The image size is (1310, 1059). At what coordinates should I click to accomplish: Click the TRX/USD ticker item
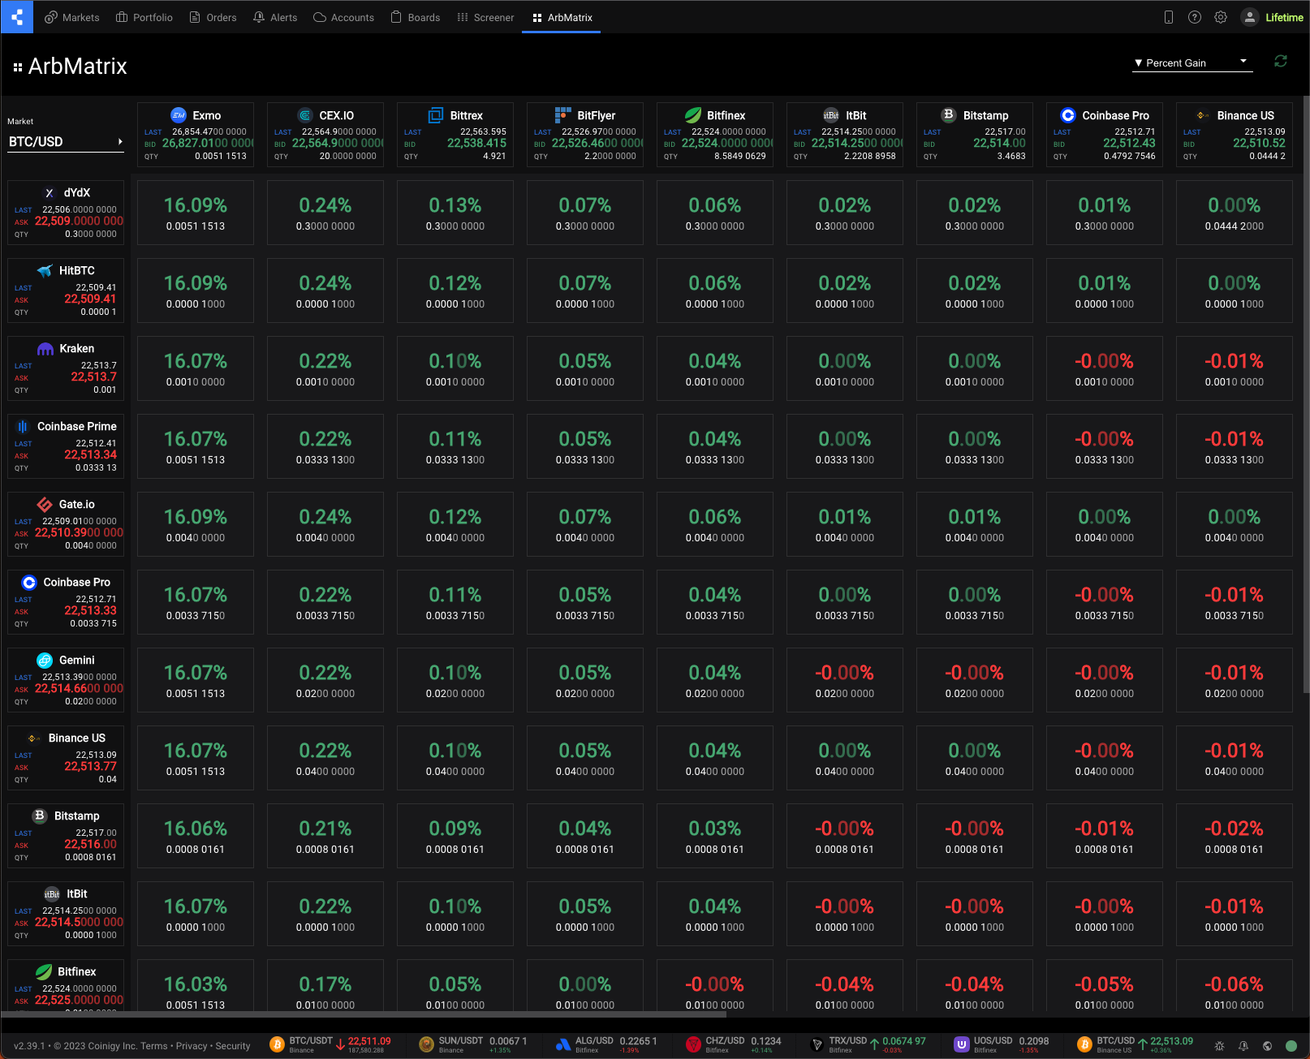[x=868, y=1044]
